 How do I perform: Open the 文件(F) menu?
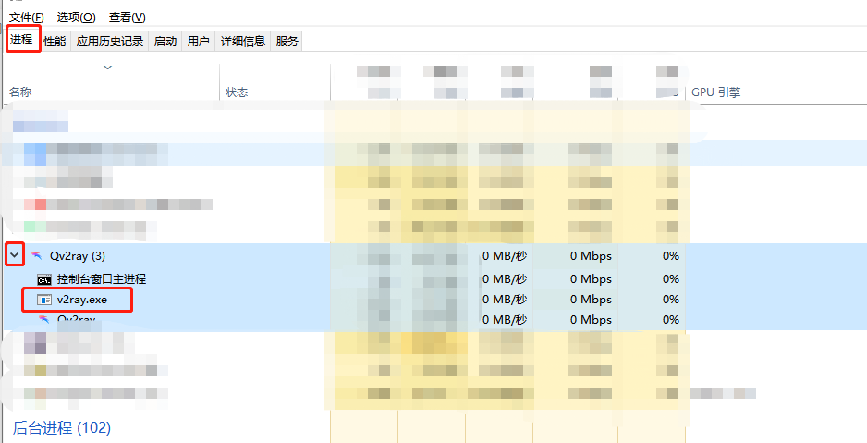[x=27, y=18]
